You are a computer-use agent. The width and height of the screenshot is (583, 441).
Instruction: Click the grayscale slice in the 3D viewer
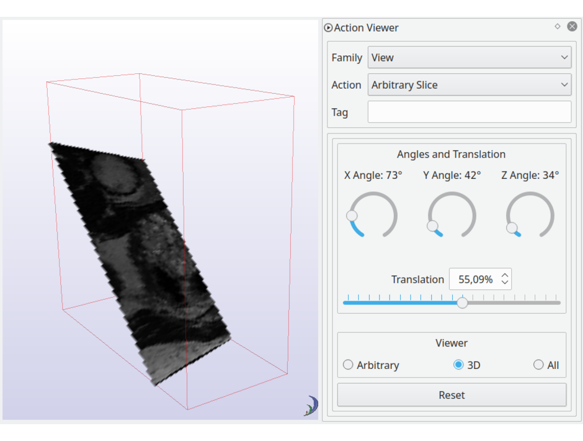pos(143,261)
